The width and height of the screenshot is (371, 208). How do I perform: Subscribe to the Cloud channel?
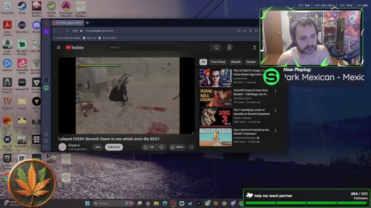[114, 147]
